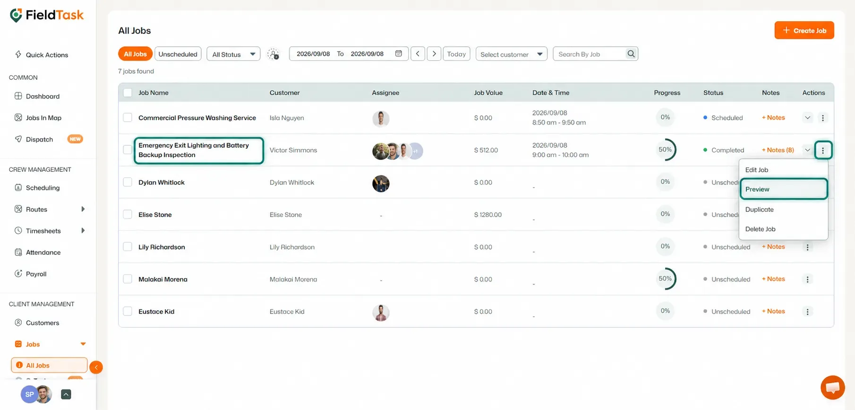Open actions menu for Commercial Pressure Washing Service

coord(823,118)
